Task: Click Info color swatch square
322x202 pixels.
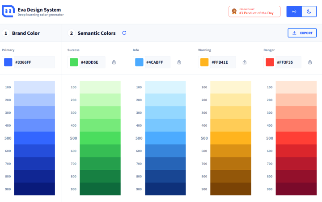Action: point(139,62)
